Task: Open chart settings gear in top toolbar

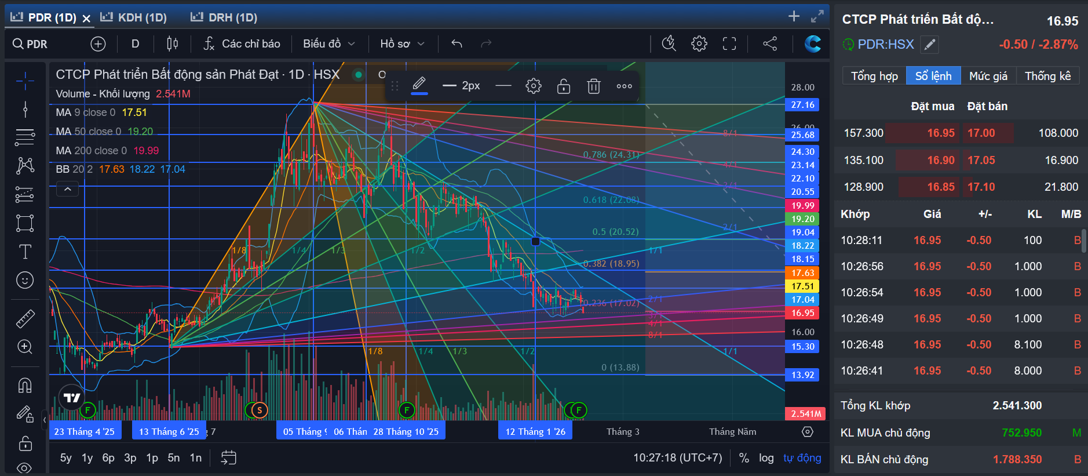Action: tap(699, 43)
